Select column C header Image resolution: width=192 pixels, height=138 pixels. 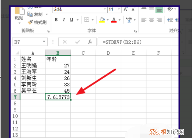pos(83,53)
